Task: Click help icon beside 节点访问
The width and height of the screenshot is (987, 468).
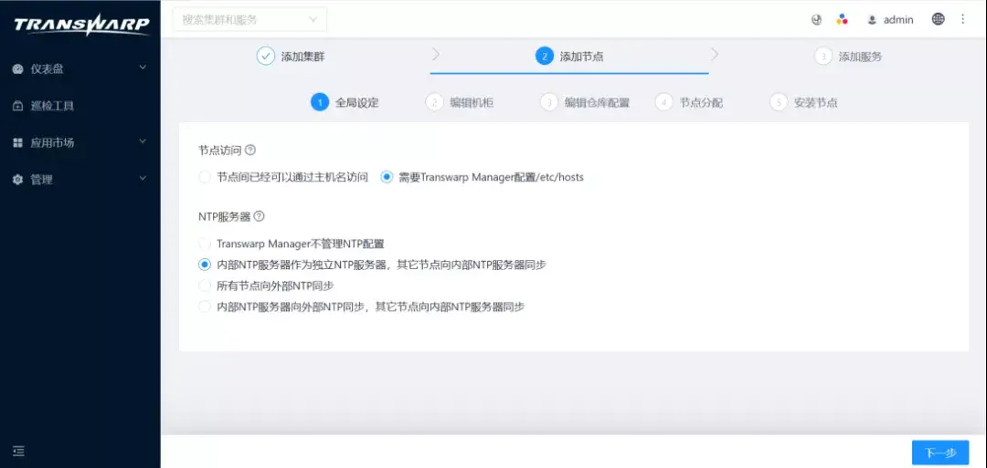Action: tap(250, 151)
